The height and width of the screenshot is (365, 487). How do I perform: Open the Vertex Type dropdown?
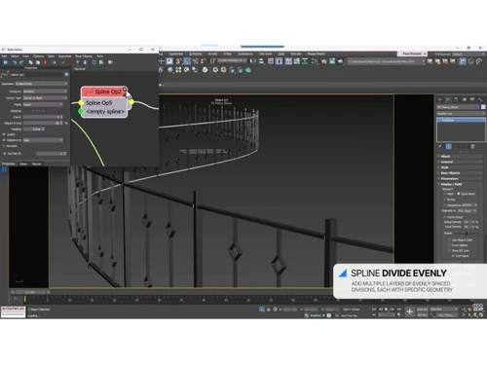point(45,97)
